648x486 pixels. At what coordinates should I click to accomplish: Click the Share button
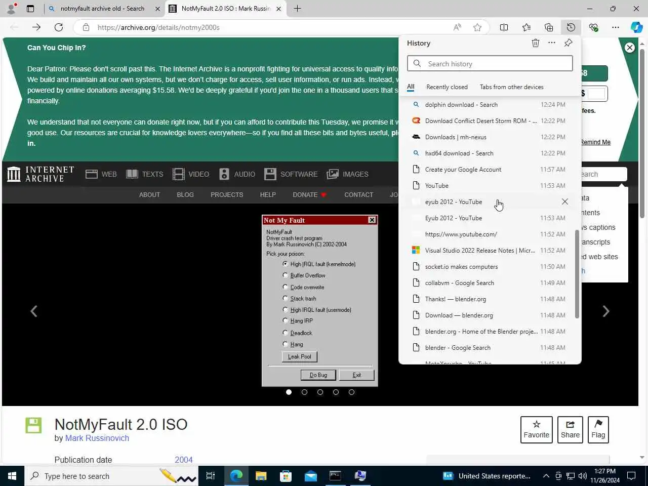[x=570, y=429]
